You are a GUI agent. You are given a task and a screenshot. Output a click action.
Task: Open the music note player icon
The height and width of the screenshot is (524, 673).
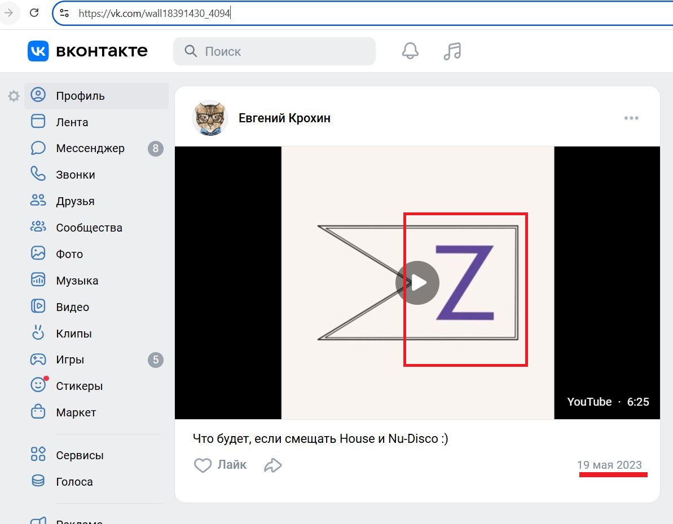click(x=452, y=51)
